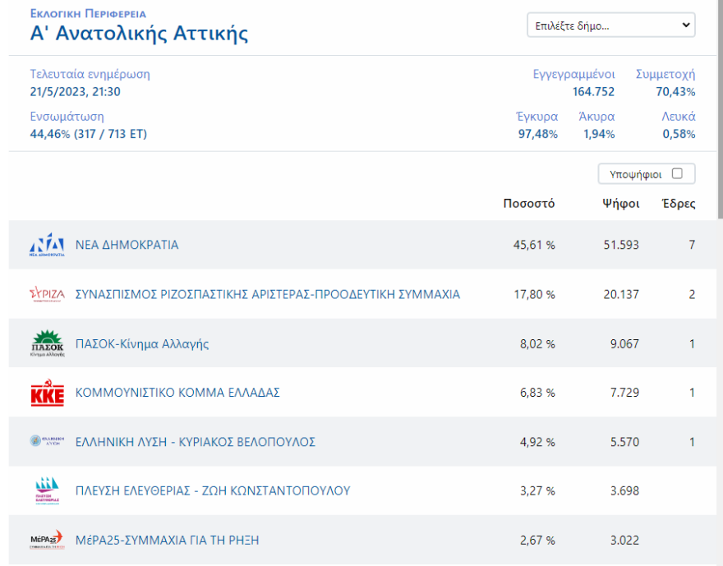723x566 pixels.
Task: Click the Νέα Δημοκρατία party logo
Action: [x=46, y=245]
